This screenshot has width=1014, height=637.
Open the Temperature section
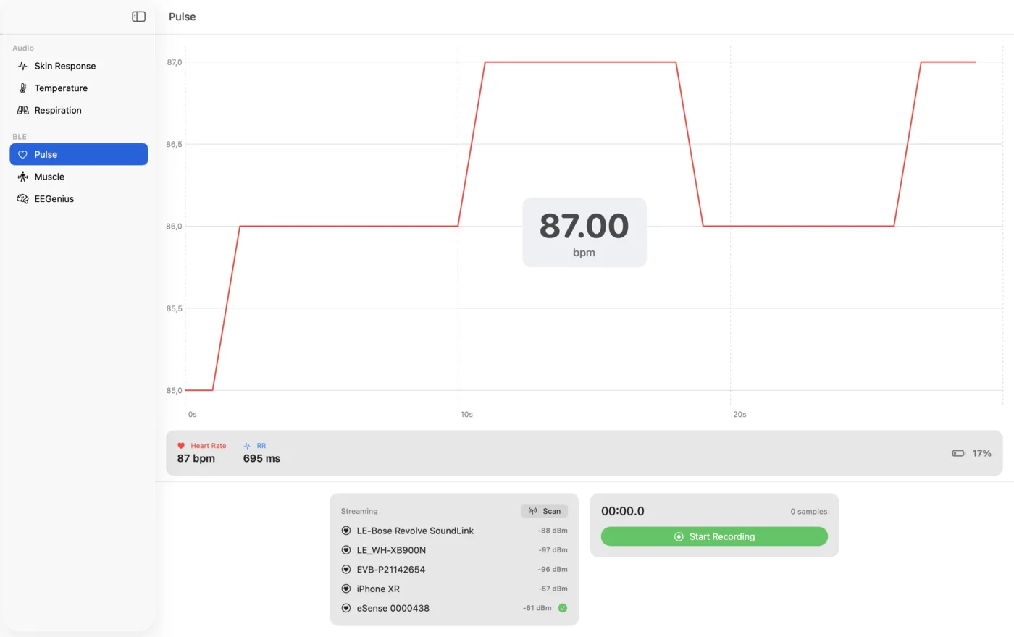point(78,88)
